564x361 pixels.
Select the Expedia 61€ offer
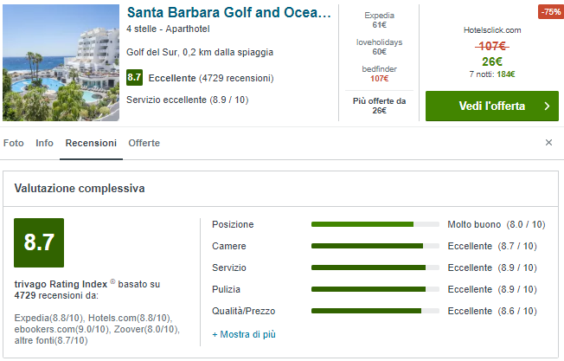379,21
